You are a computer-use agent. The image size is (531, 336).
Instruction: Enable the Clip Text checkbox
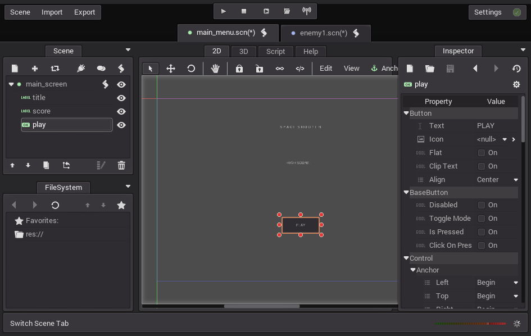[481, 166]
